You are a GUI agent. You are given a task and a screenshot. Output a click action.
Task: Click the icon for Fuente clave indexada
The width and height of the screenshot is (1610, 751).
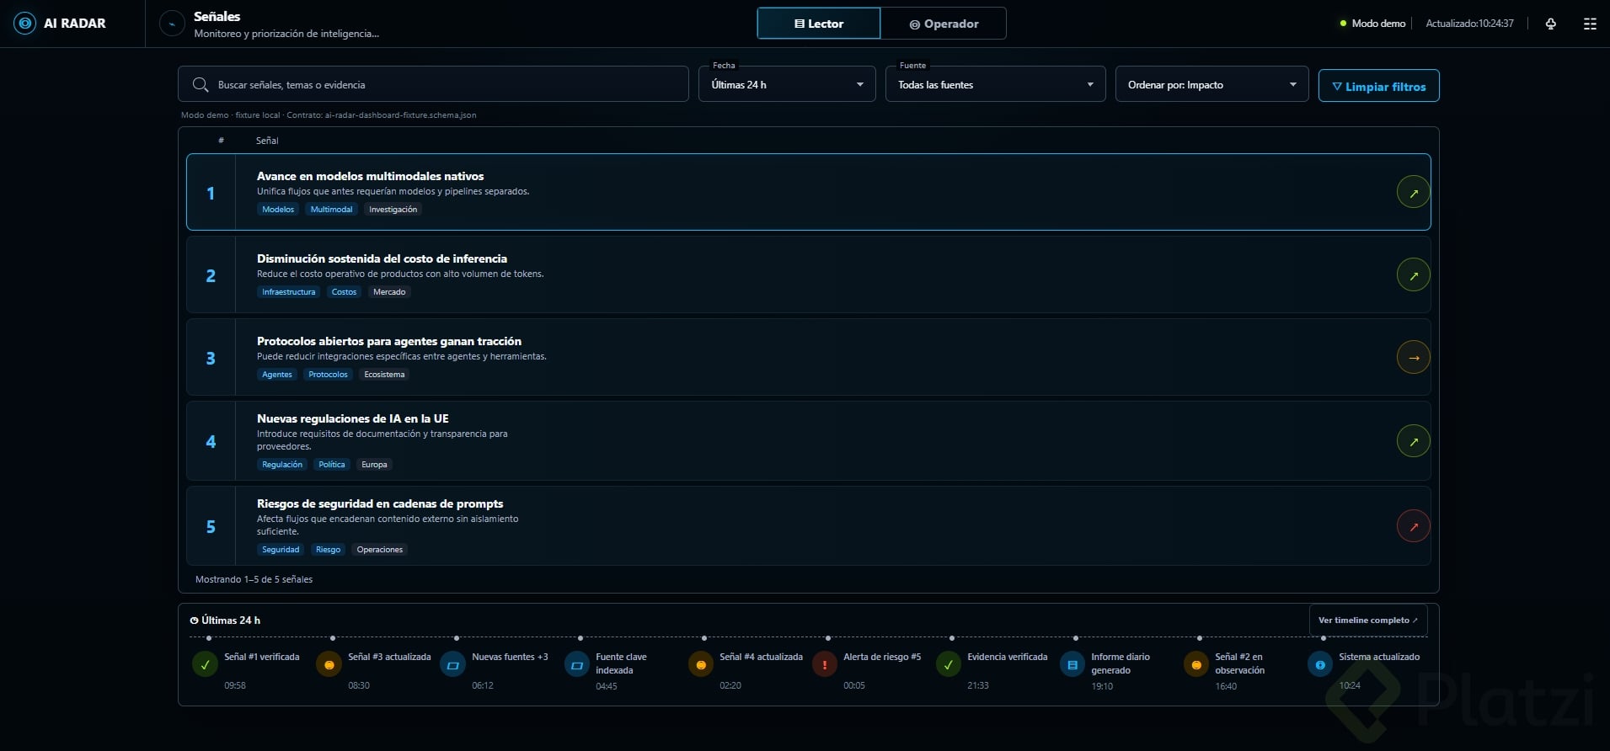tap(576, 664)
